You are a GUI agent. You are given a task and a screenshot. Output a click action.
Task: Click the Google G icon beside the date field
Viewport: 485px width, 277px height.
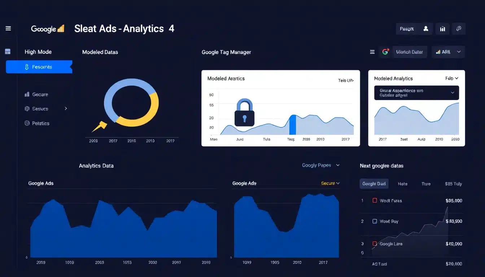click(x=385, y=52)
